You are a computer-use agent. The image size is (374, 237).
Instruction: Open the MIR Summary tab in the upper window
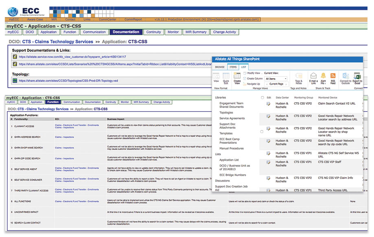point(196,32)
